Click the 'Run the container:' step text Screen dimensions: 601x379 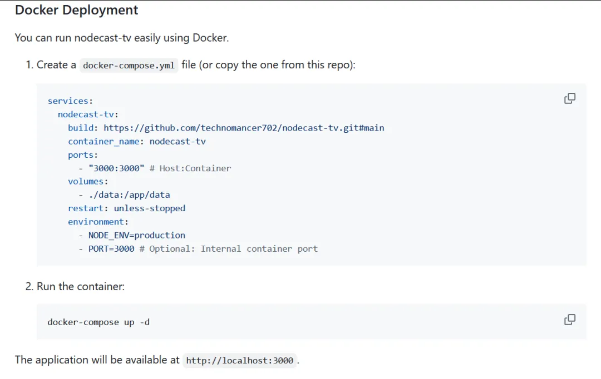[x=81, y=286]
